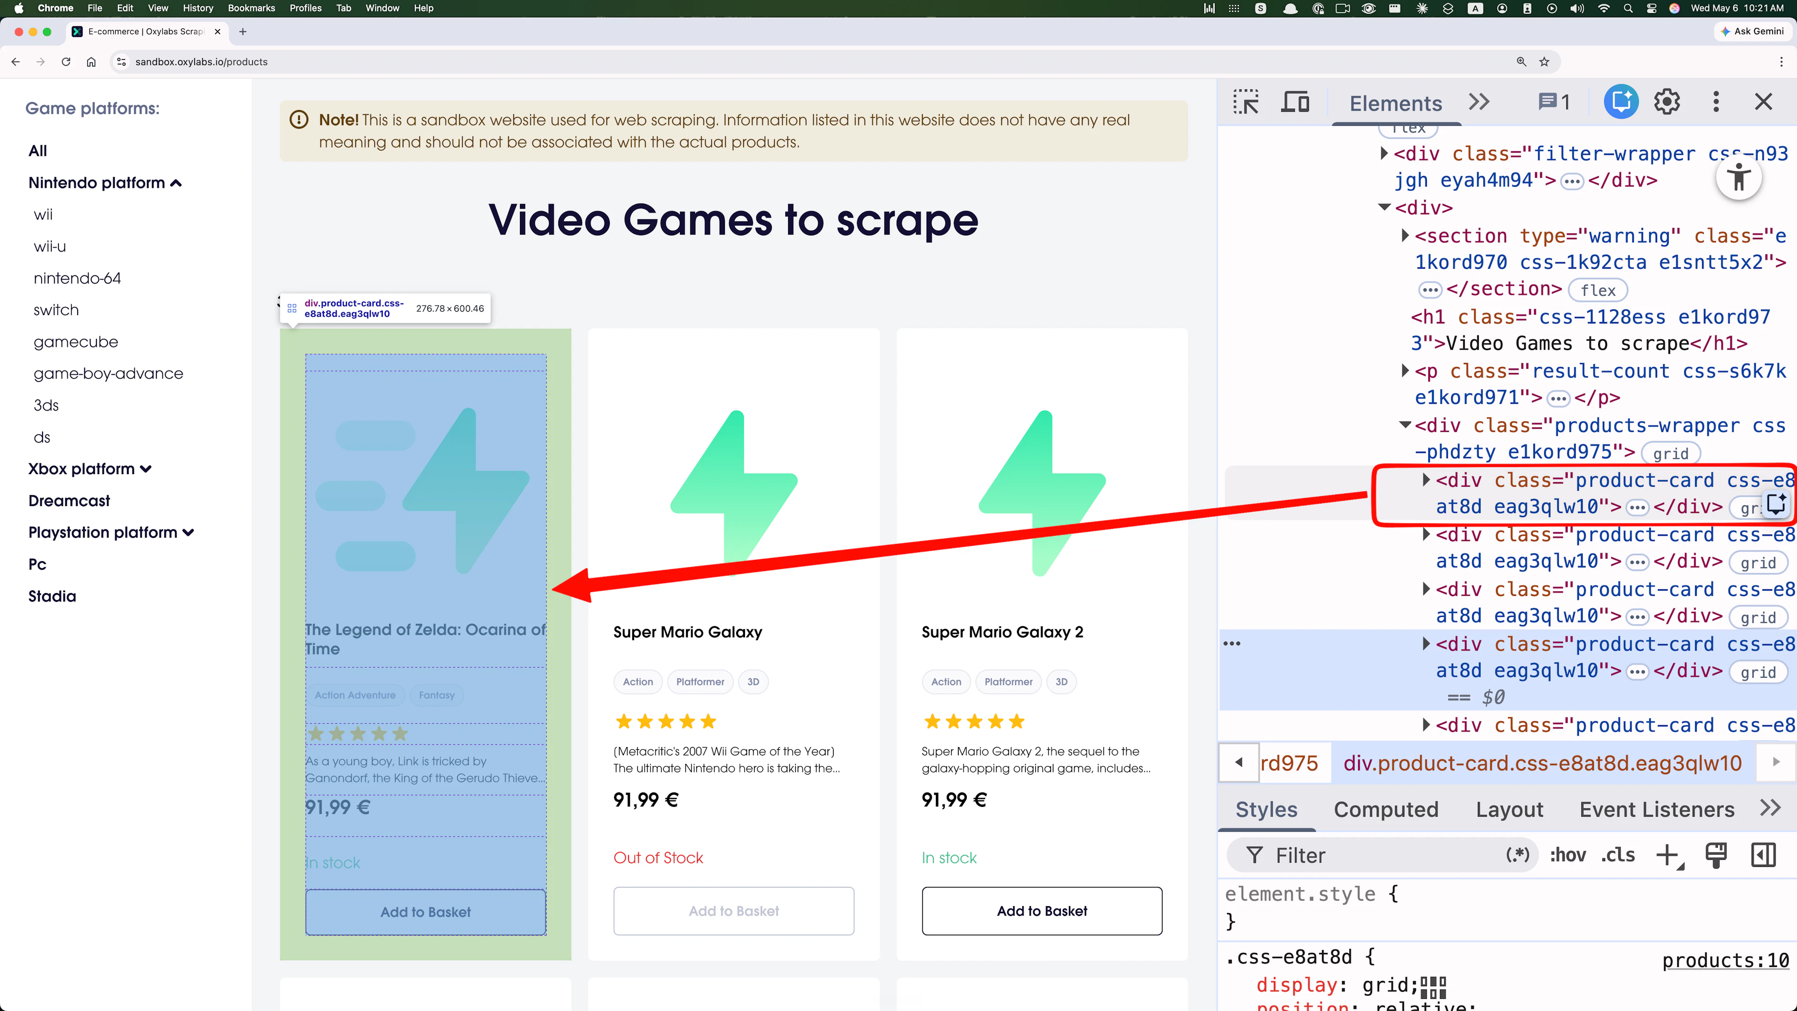Click the volume icon in the menu bar
The width and height of the screenshot is (1797, 1011).
tap(1577, 8)
